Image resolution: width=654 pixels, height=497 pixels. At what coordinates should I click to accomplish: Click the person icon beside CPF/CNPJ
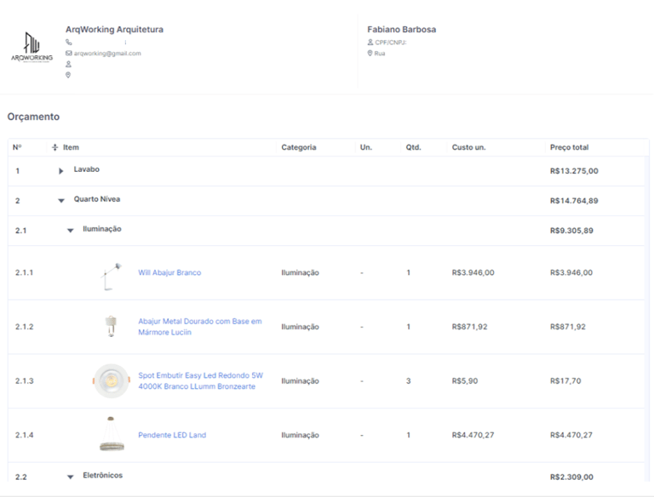tap(370, 42)
